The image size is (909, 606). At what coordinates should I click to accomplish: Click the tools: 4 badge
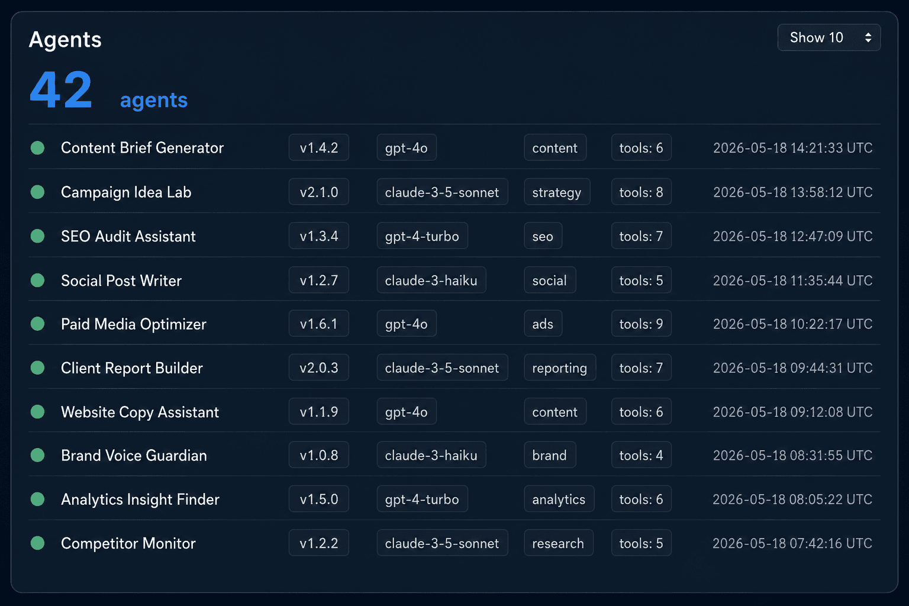coord(642,455)
